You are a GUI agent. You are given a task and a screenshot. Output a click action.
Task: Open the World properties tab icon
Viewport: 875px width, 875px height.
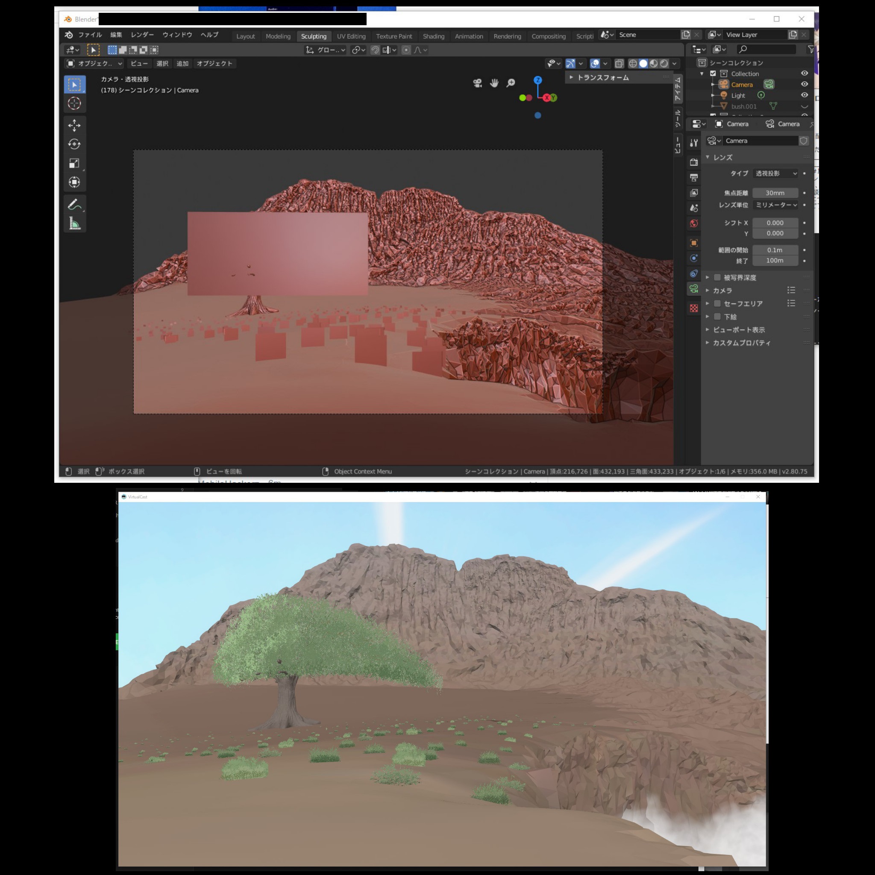pyautogui.click(x=693, y=223)
